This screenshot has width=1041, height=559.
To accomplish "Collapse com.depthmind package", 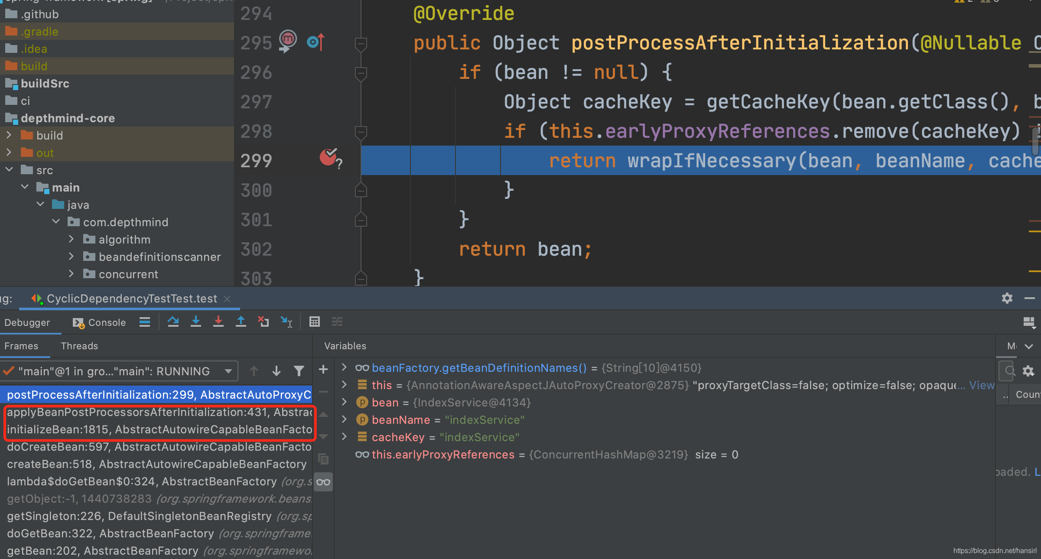I will pos(56,222).
